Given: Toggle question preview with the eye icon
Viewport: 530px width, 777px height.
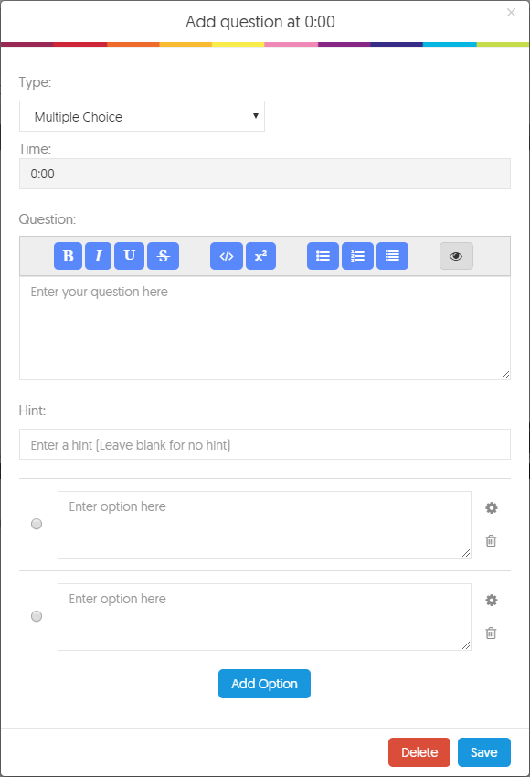Looking at the screenshot, I should [456, 256].
